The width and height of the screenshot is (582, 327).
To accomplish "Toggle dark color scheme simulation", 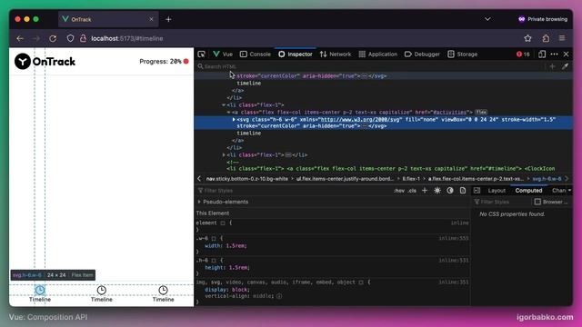I will coord(450,191).
